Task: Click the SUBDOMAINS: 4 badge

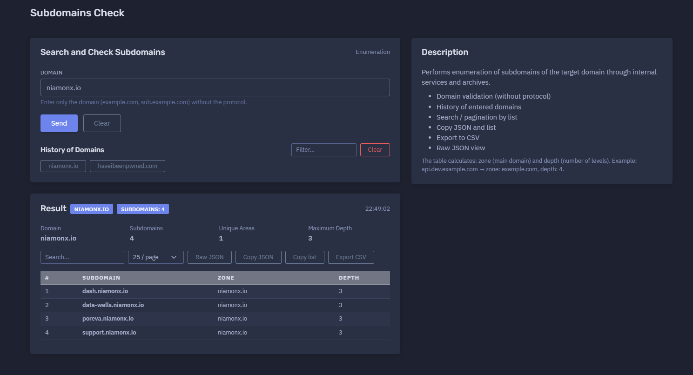Action: 143,209
